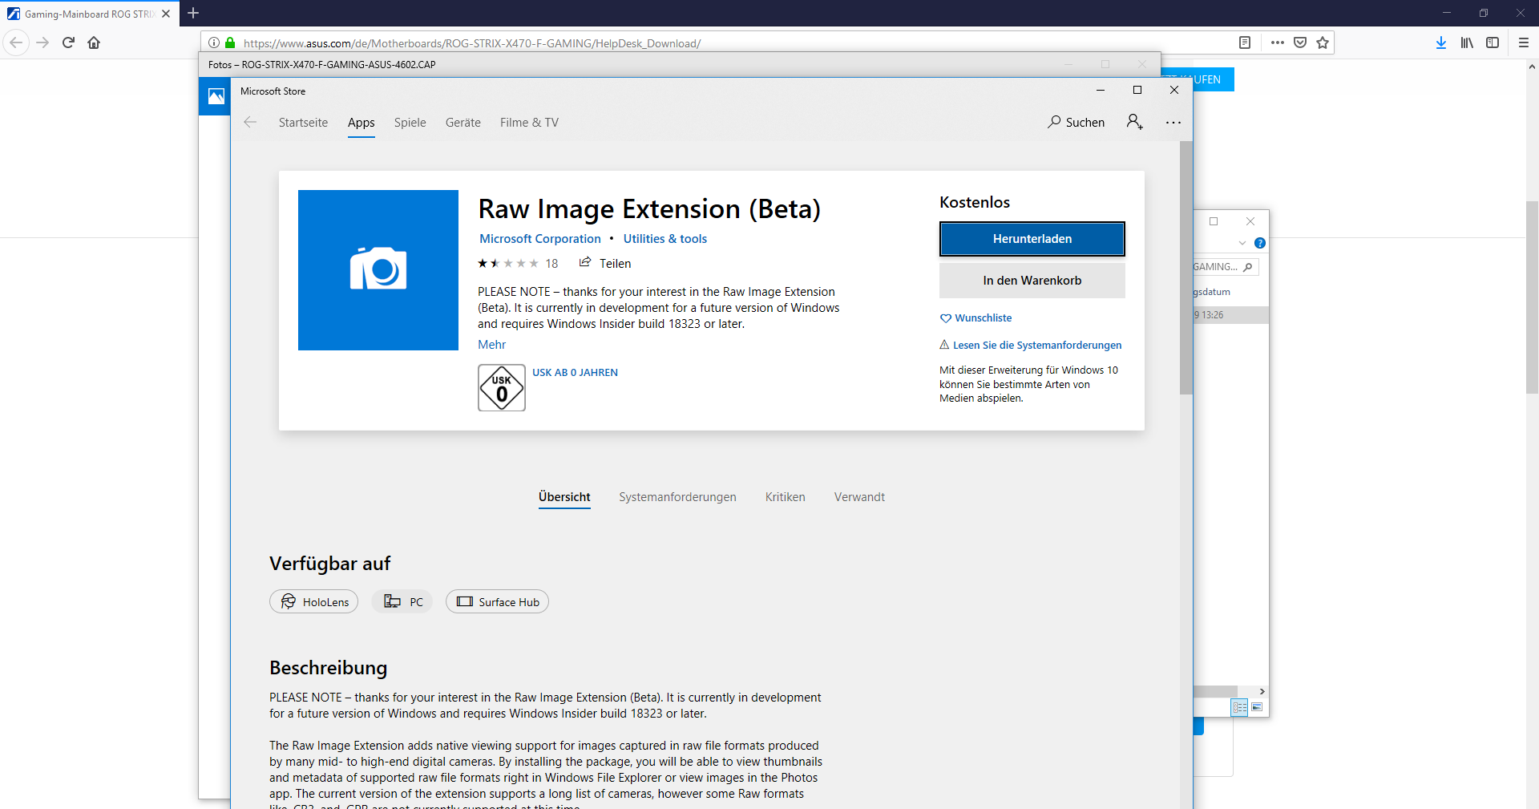Screen dimensions: 1539x809
Task: Switch to the Geräte tab
Action: (x=463, y=123)
